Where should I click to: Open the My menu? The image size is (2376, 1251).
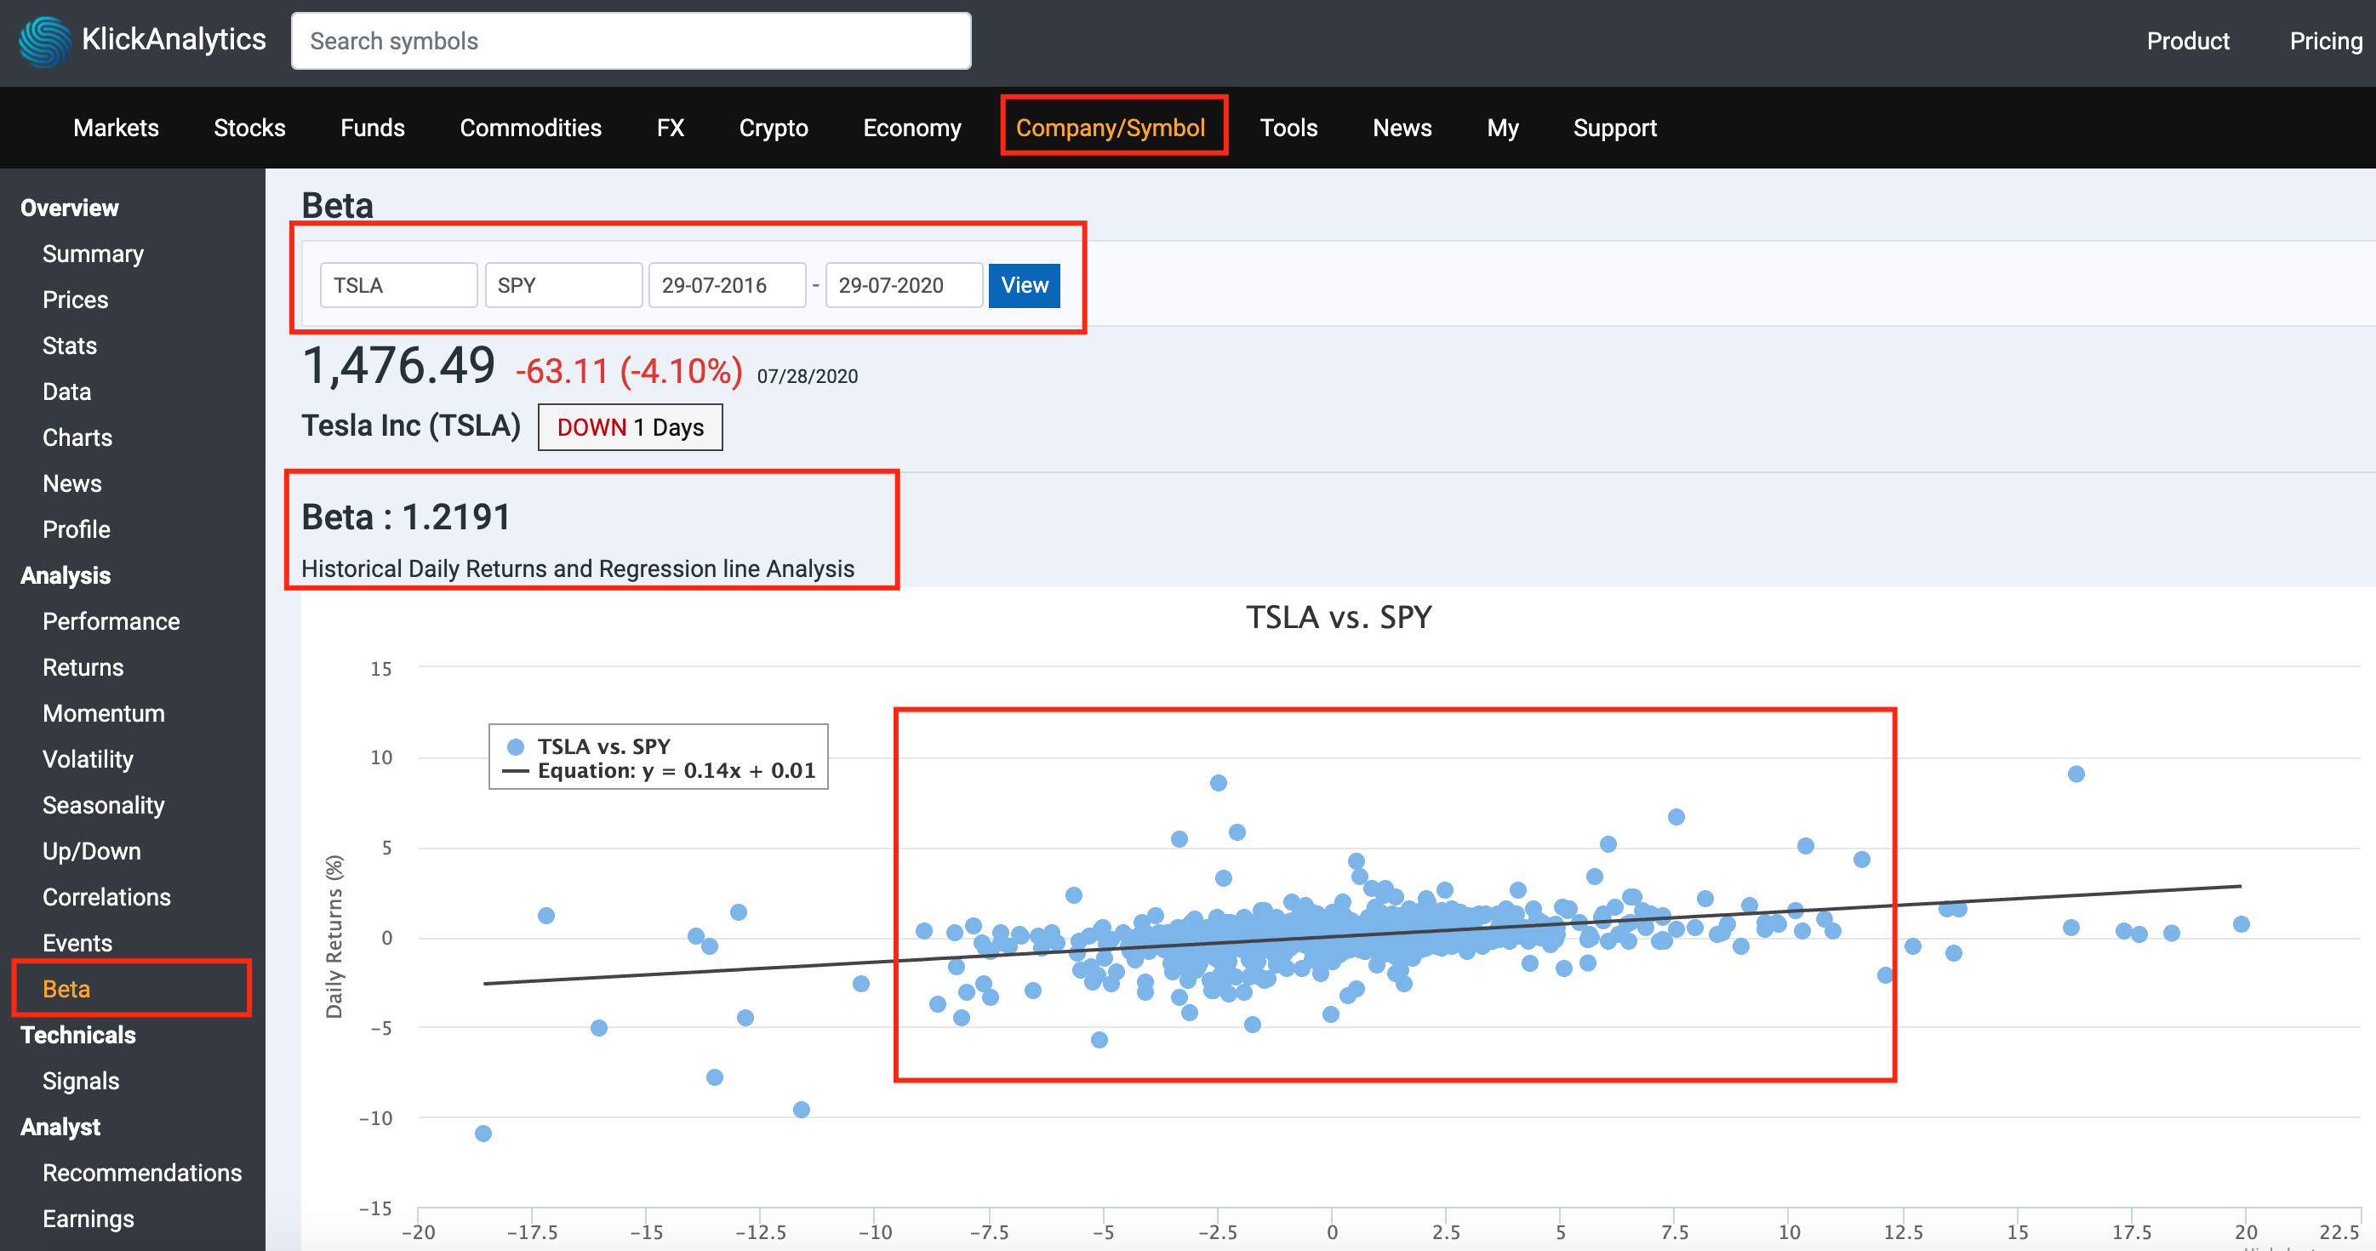(1503, 128)
